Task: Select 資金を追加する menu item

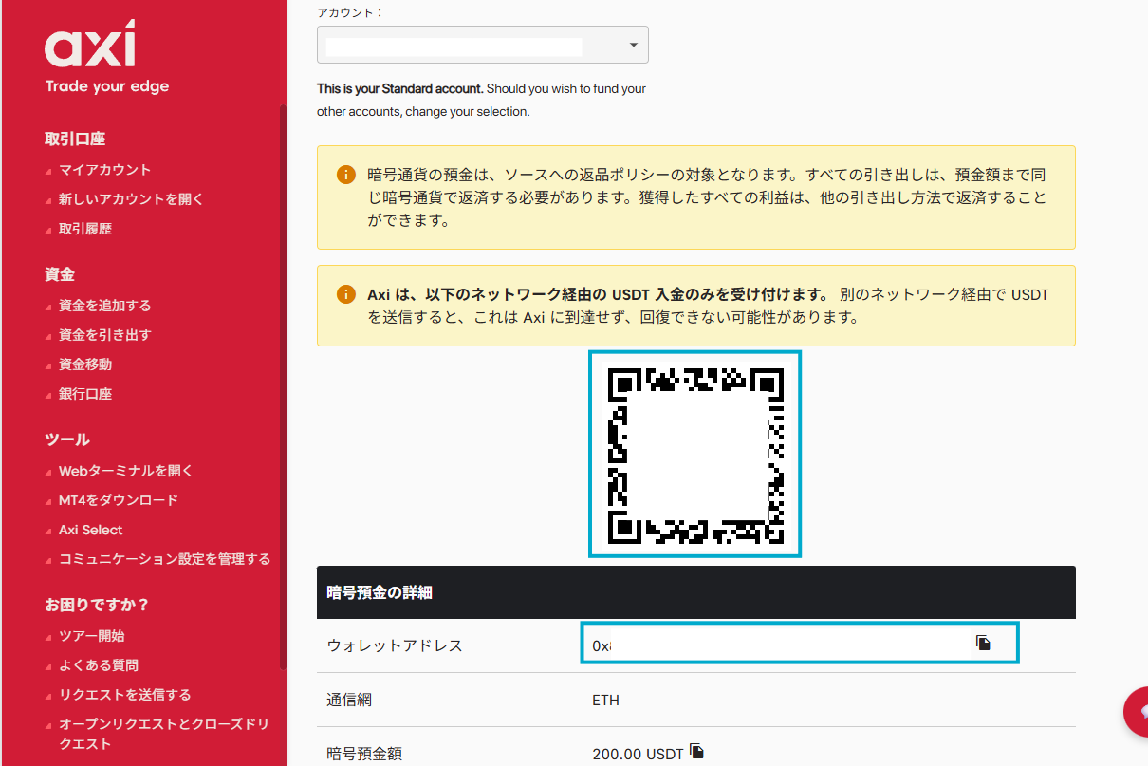Action: point(104,306)
